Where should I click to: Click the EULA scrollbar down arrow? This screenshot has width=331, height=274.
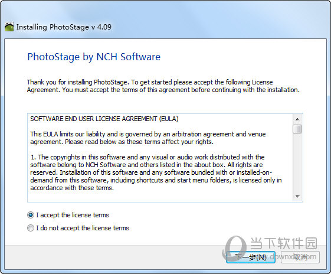297,197
